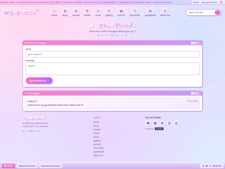Open the guestbook envelope nav icon

pos(150,11)
